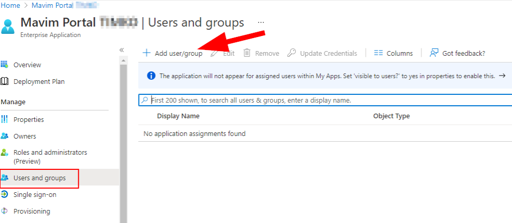512x223 pixels.
Task: Click the sidebar scrollbar up arrow
Action: [123, 60]
